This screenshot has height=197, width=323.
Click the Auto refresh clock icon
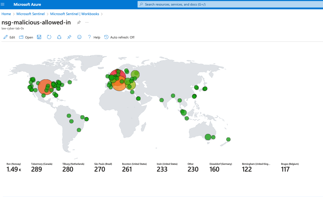click(106, 37)
